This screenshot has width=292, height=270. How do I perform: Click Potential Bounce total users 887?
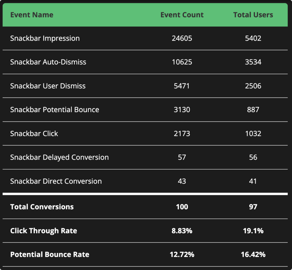click(253, 110)
